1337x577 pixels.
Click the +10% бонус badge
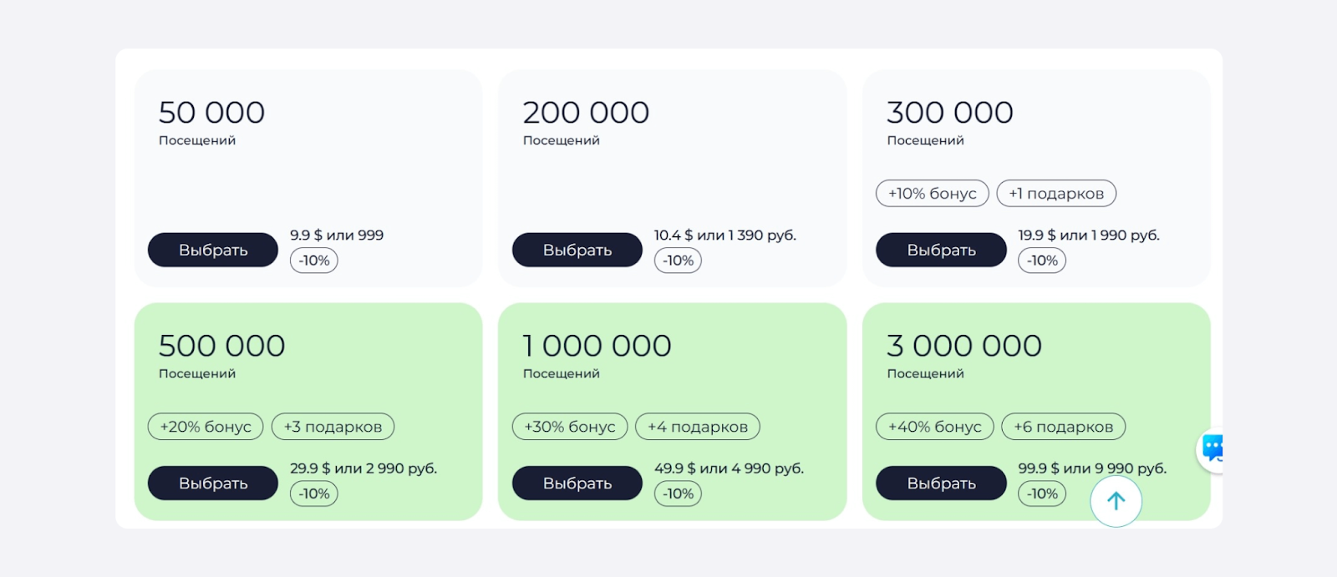tap(932, 194)
